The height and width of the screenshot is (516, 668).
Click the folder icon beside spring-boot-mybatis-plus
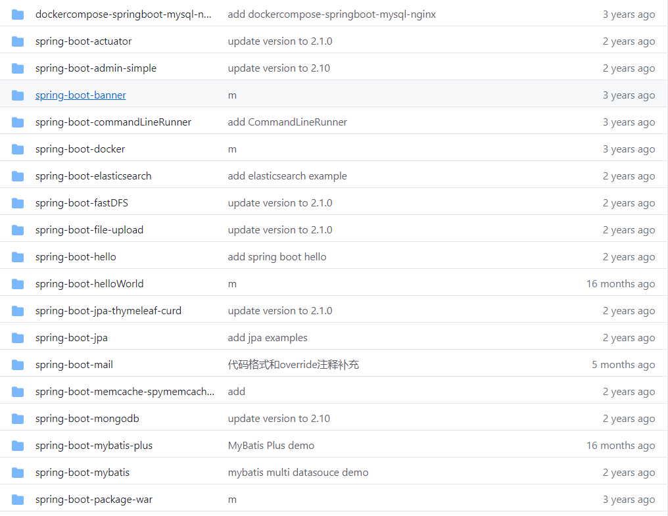pyautogui.click(x=18, y=446)
